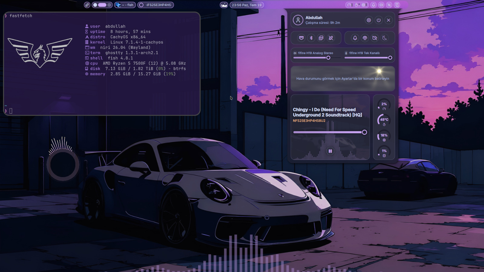This screenshot has height=272, width=484.
Task: Adjust the fifine H19 Tek Kanallı microphone slider
Action: click(x=368, y=58)
